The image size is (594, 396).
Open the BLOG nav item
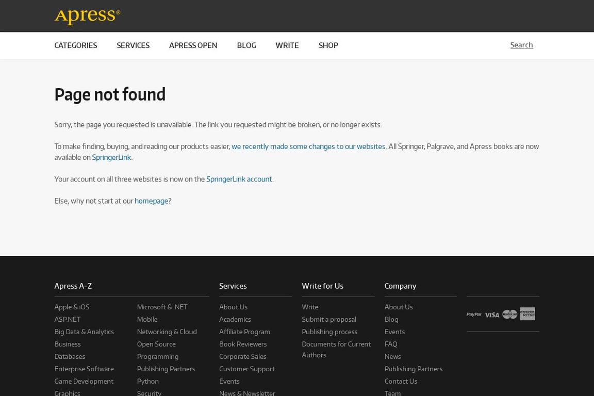click(246, 45)
